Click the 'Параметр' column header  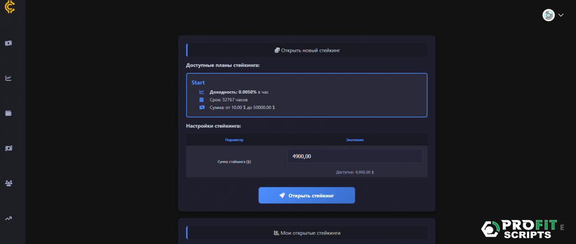click(x=234, y=140)
